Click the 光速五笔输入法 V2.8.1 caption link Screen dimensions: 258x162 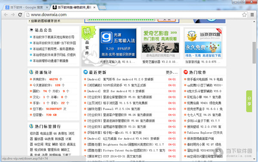click(x=117, y=62)
